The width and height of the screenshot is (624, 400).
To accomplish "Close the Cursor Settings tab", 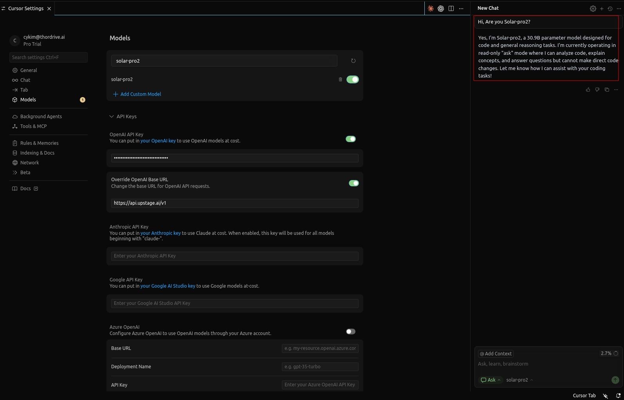I will click(49, 9).
